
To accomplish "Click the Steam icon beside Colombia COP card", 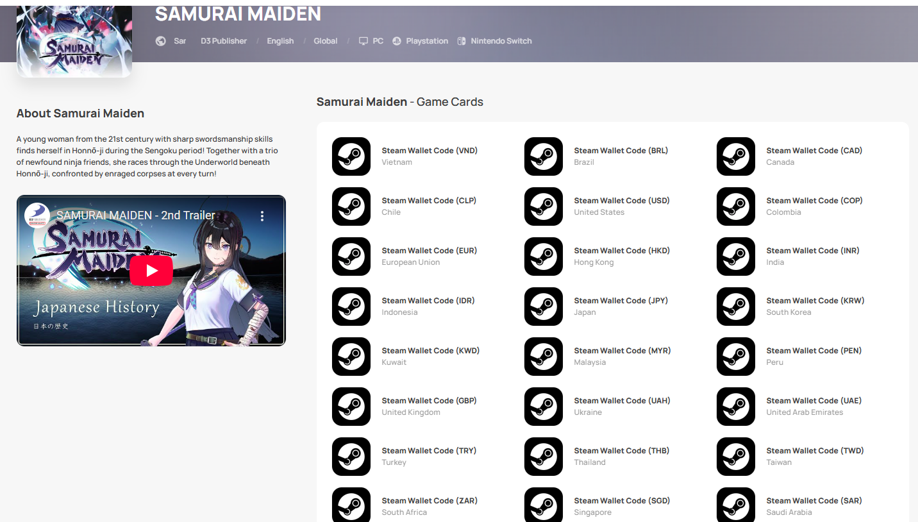I will (736, 206).
